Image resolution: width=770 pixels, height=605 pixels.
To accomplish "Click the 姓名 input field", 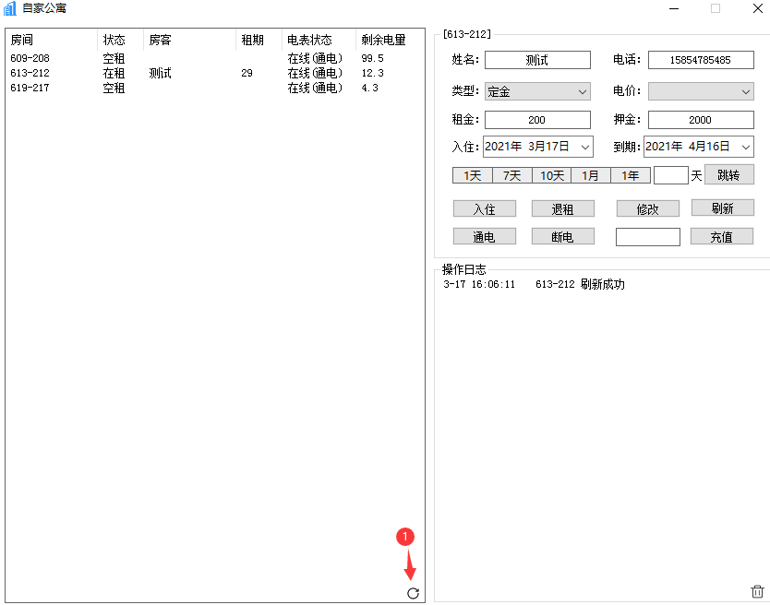I will (x=537, y=60).
